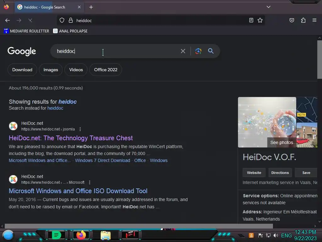Open the Extensions puzzle icon
This screenshot has height=242, width=322.
[x=303, y=20]
